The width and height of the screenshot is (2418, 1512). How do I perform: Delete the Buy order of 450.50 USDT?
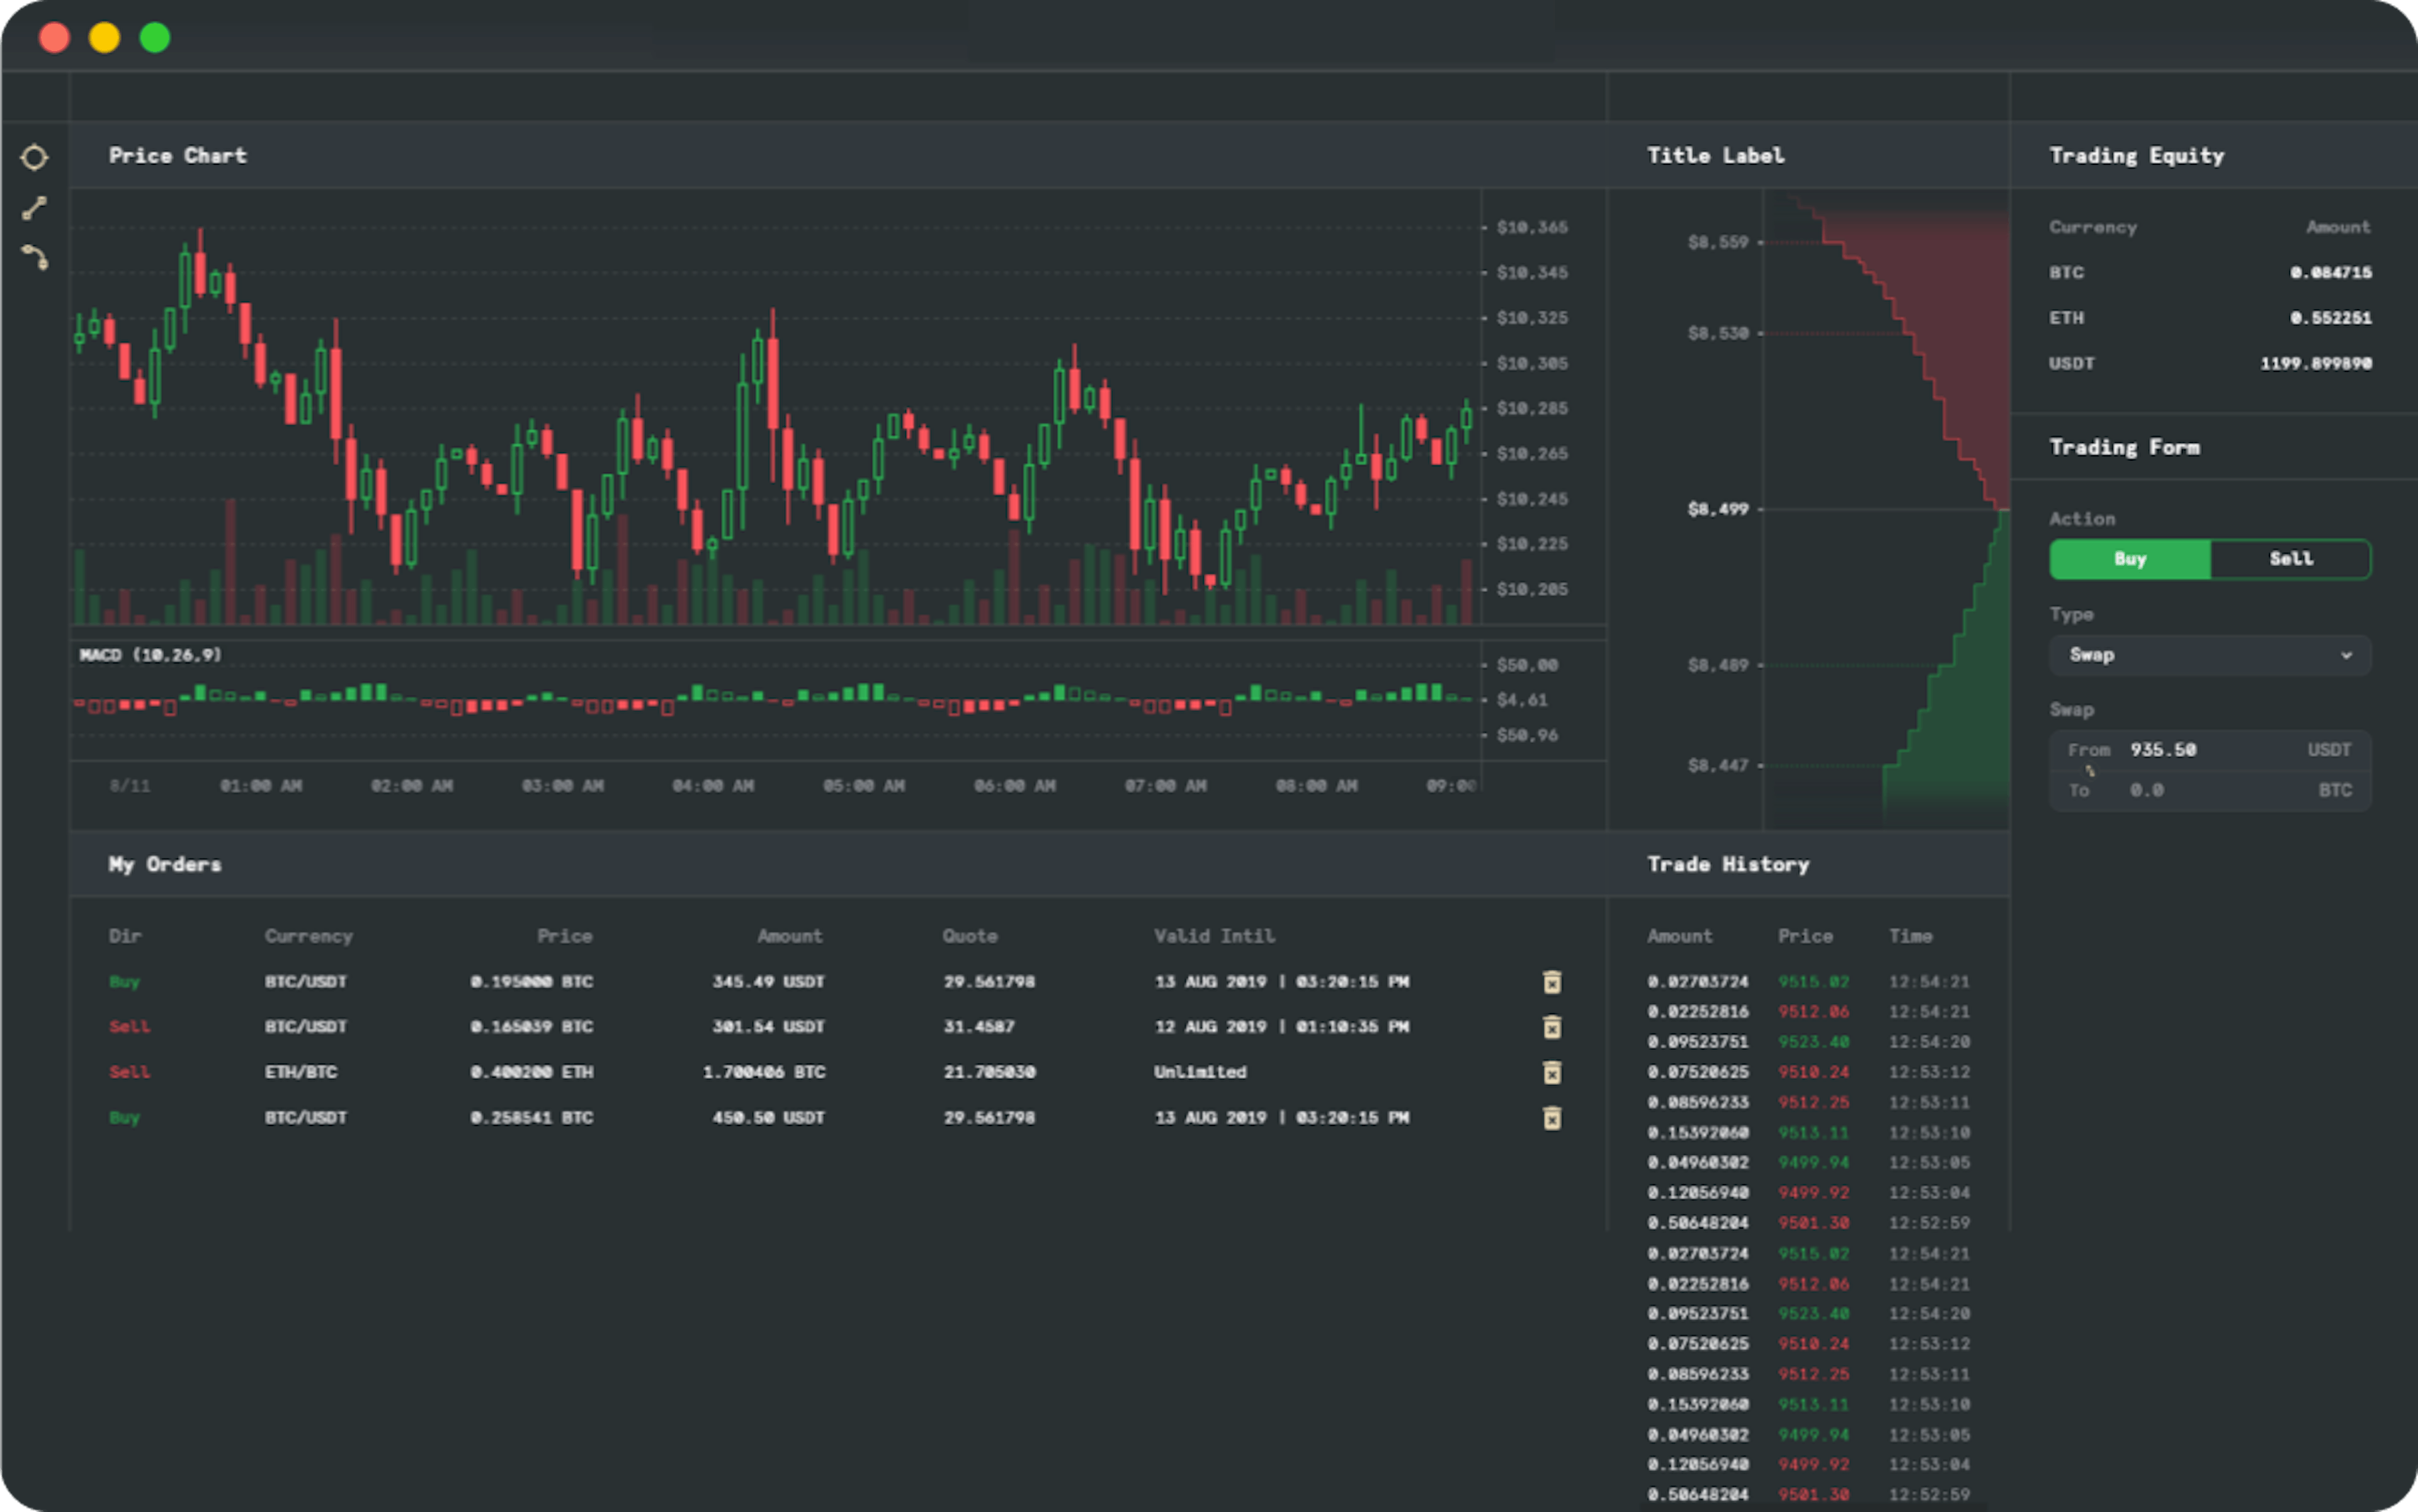(x=1552, y=1117)
